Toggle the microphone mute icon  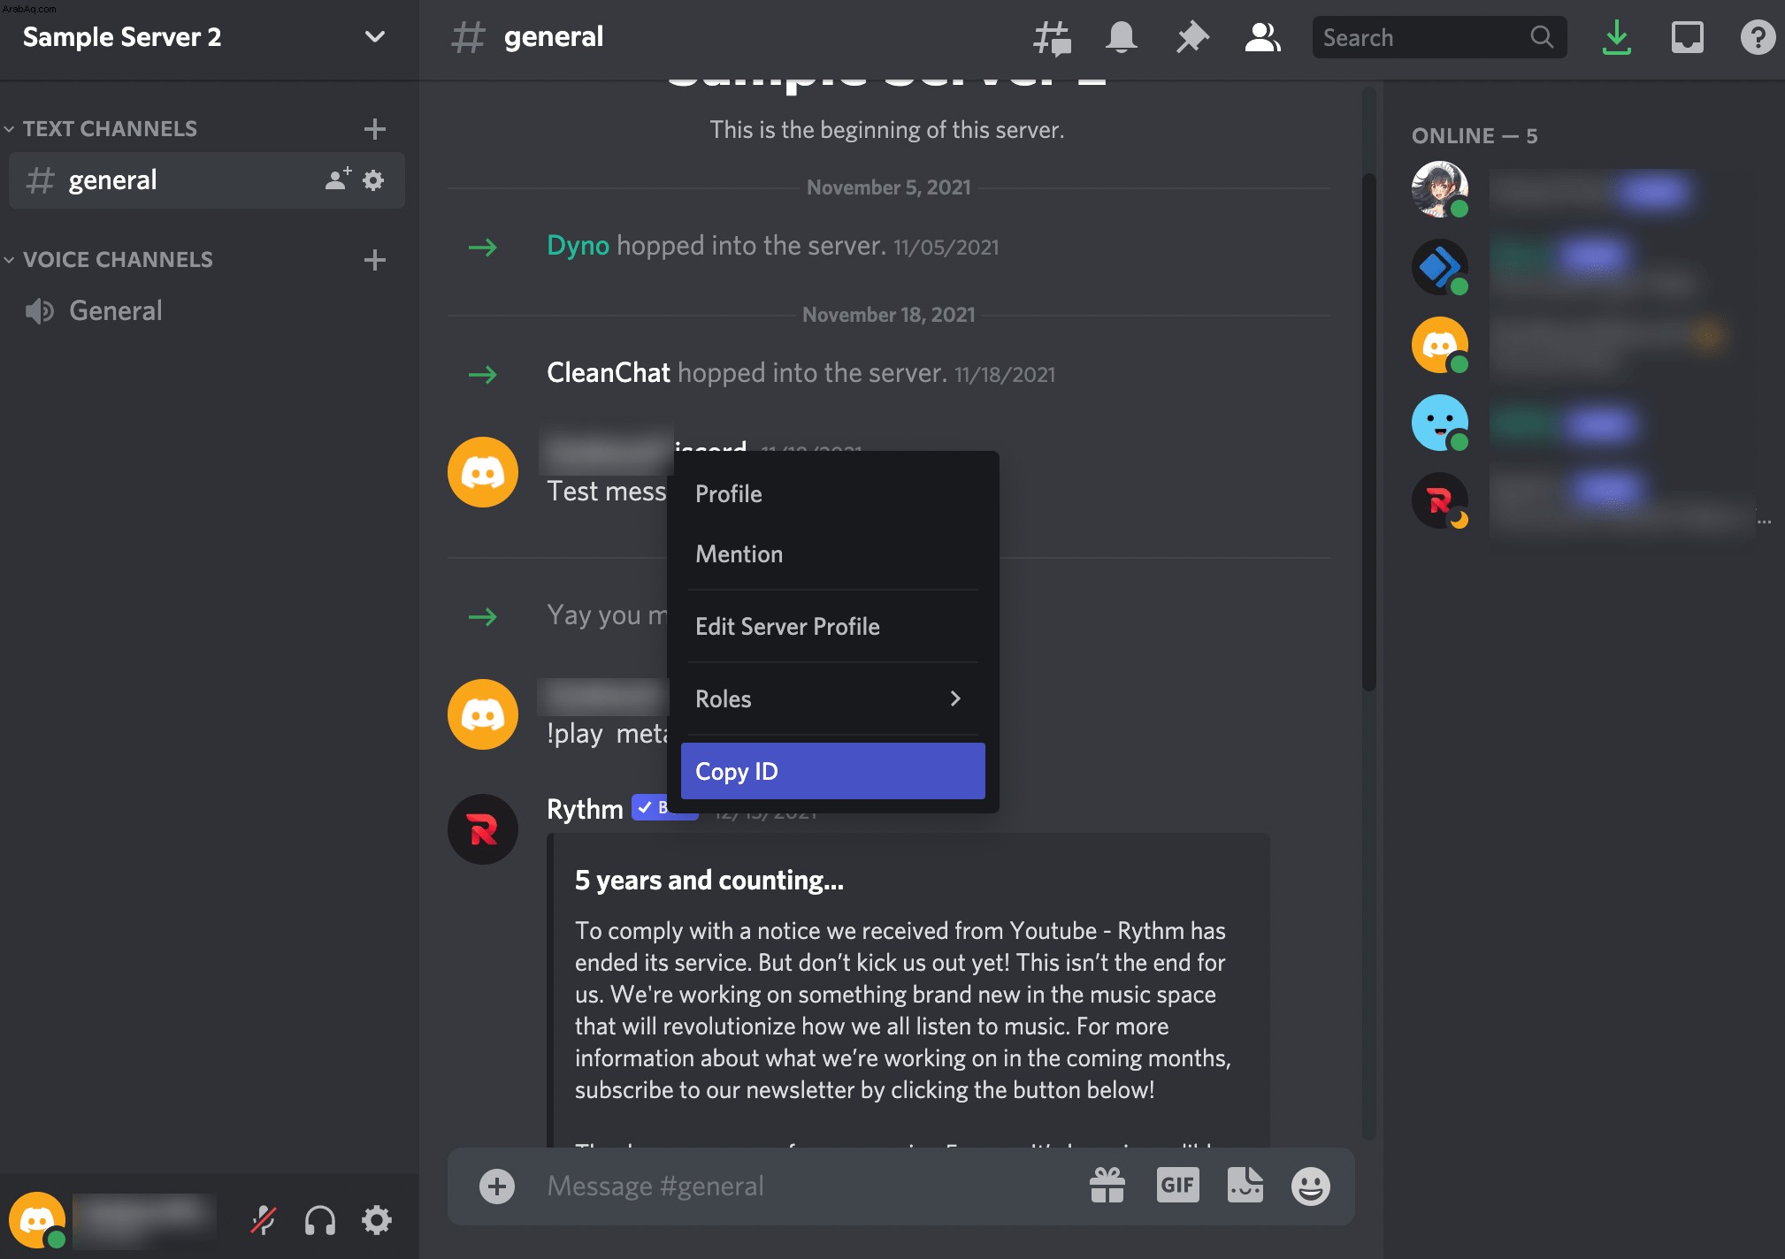pyautogui.click(x=264, y=1220)
